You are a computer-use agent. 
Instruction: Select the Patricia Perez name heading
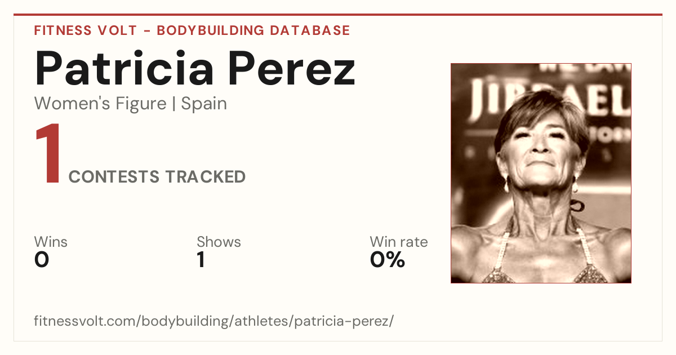195,69
